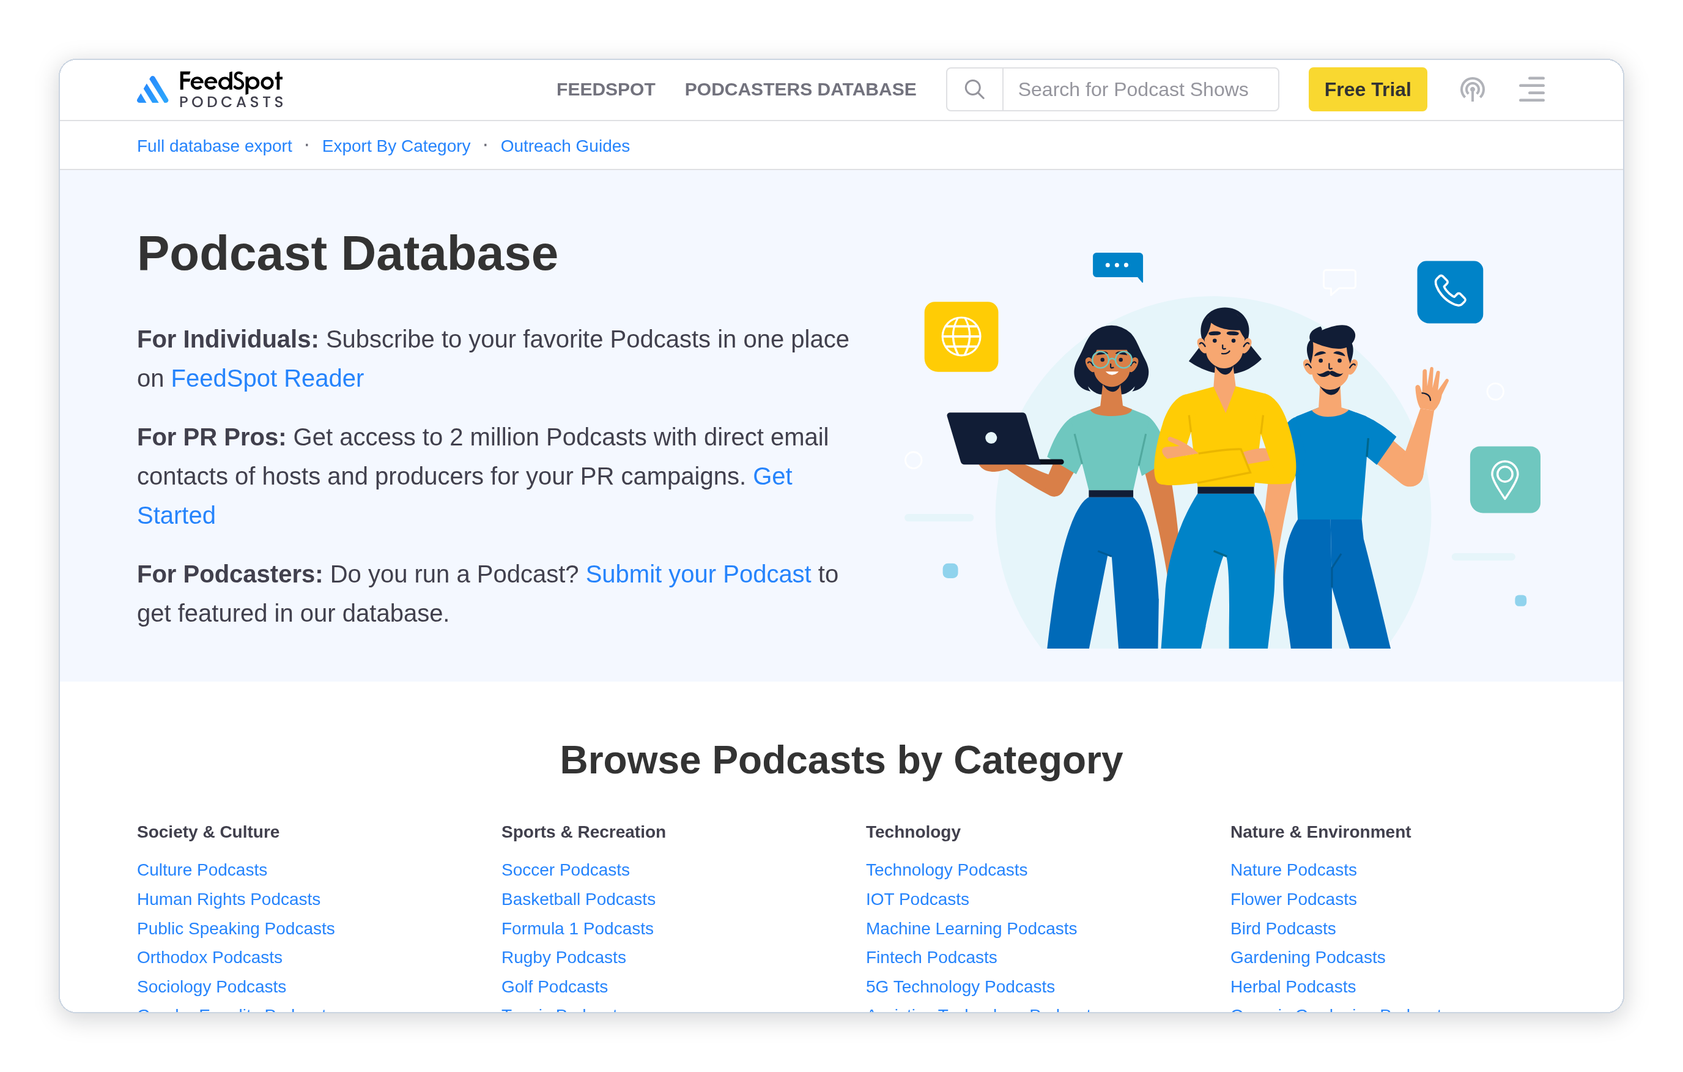Open the FEEDSPOT nav item
This screenshot has height=1072, width=1683.
click(x=605, y=89)
